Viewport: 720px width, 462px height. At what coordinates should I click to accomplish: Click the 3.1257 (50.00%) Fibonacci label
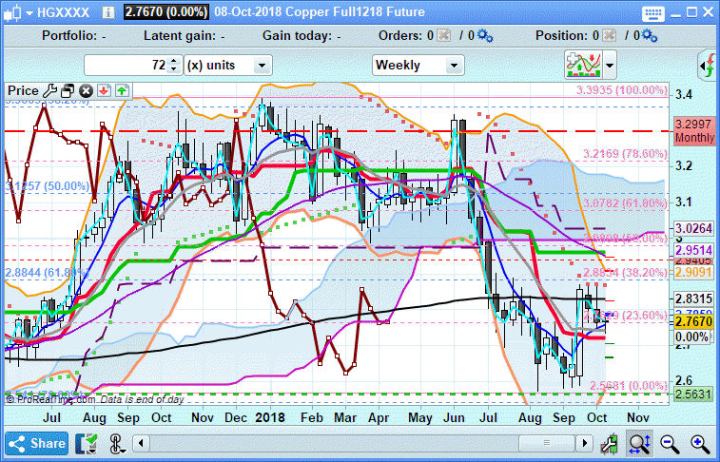pyautogui.click(x=48, y=186)
